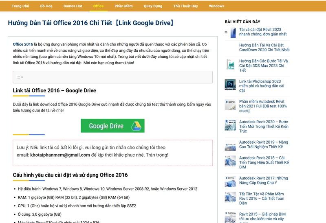Click the Office 2016 link in intro paragraph
326x223 pixels.
(x=23, y=44)
